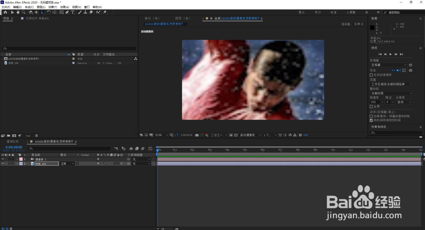Create a new composition from Project panel
The height and width of the screenshot is (230, 425).
click(x=14, y=136)
